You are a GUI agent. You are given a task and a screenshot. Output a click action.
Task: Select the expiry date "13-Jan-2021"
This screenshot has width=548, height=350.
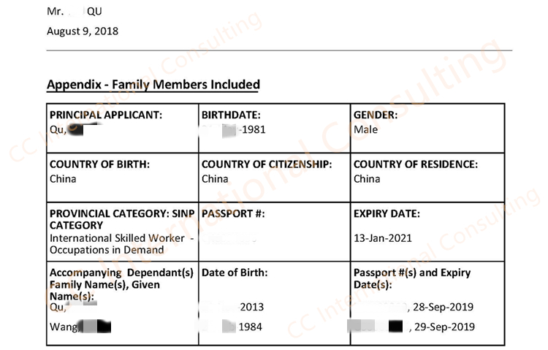tap(383, 238)
